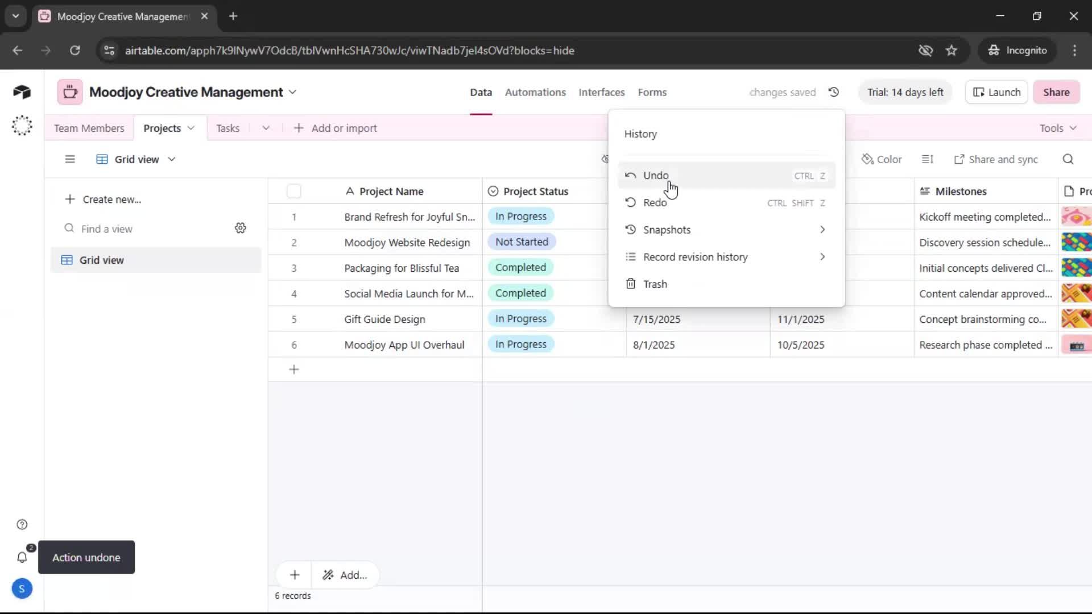Open the Projects table dropdown arrow

[191, 128]
